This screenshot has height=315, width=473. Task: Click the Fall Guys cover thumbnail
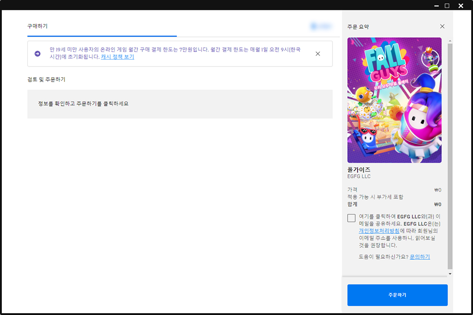394,100
